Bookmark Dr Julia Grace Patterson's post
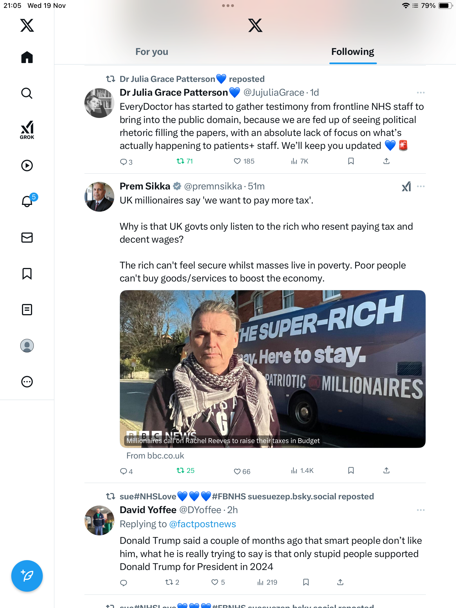The width and height of the screenshot is (456, 608). 351,161
